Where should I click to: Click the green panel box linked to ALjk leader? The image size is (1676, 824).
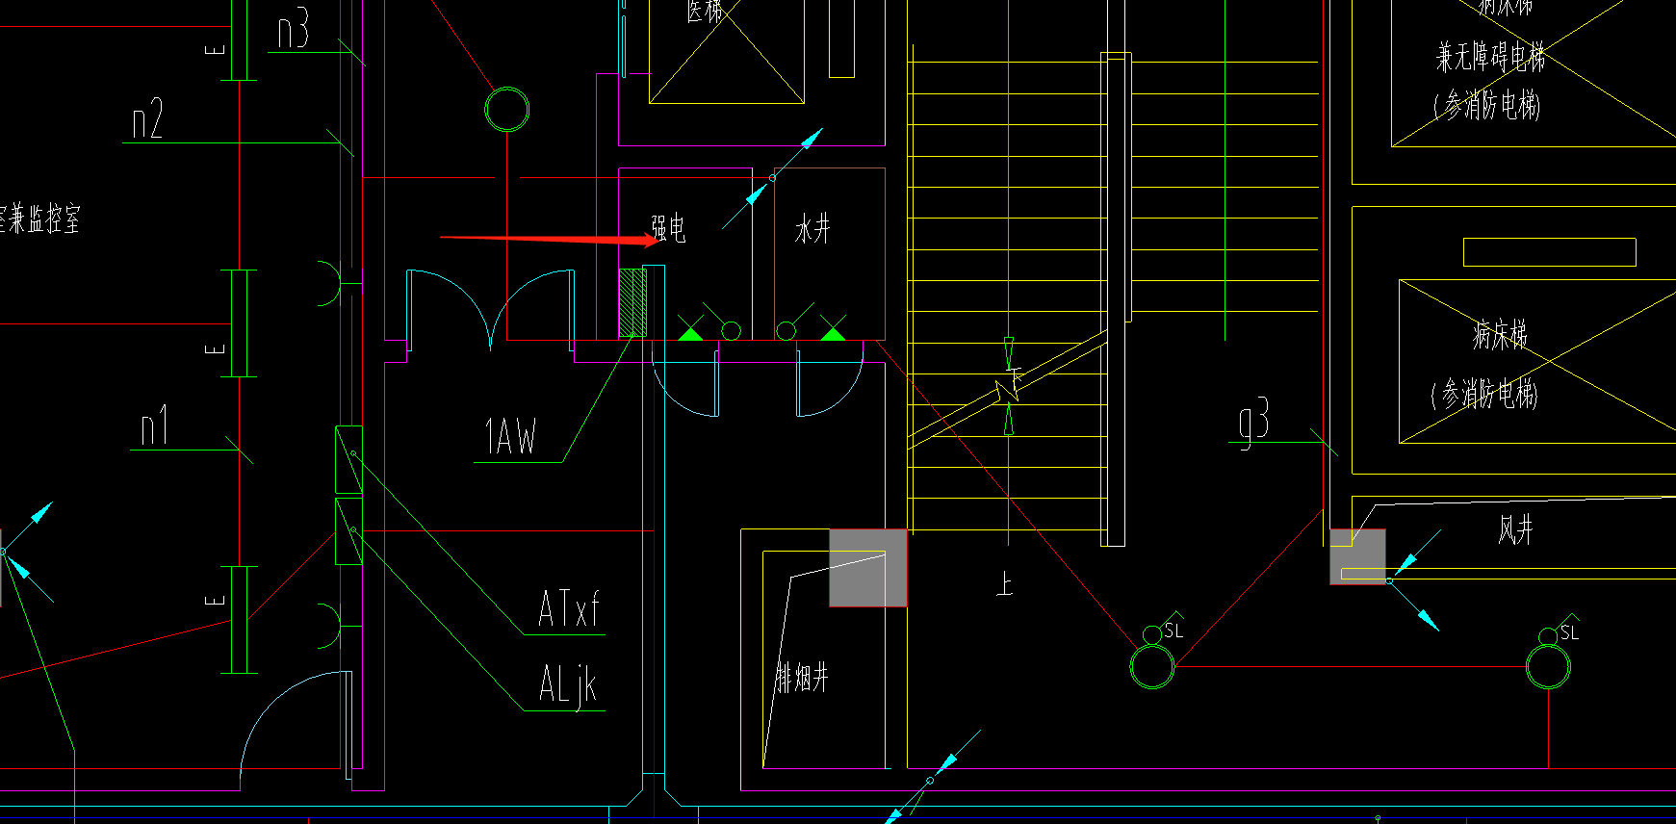pos(348,531)
